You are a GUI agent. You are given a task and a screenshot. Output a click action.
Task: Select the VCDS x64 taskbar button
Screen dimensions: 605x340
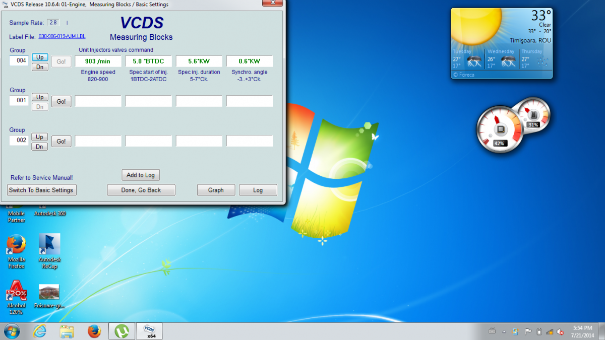pos(149,331)
